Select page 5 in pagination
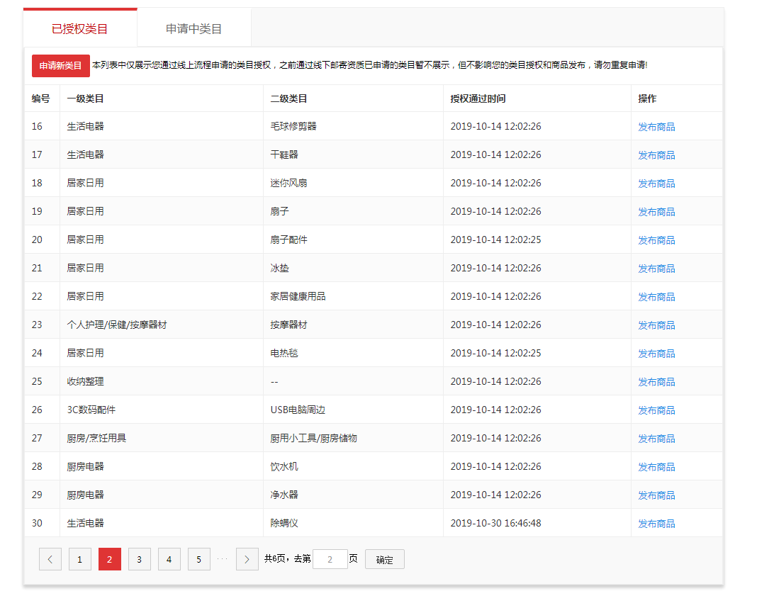Viewport: 774px width, 591px height. pyautogui.click(x=198, y=559)
